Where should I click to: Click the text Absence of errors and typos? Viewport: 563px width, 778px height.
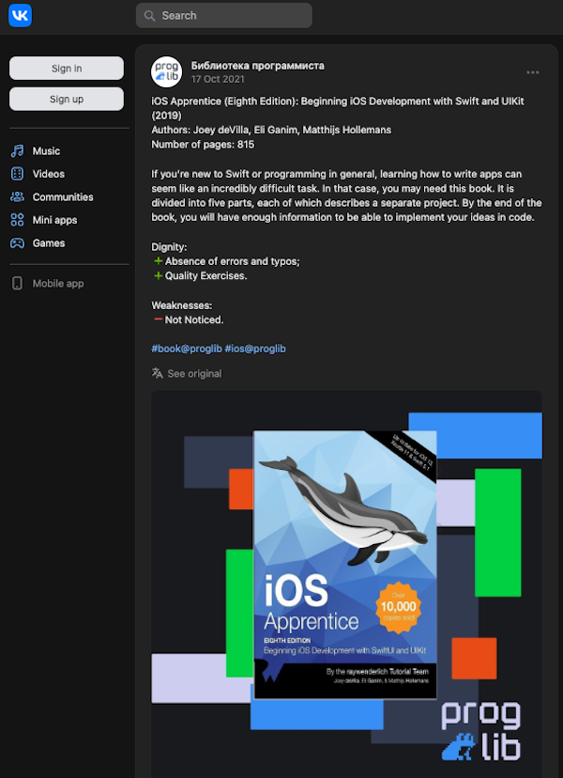pos(233,261)
